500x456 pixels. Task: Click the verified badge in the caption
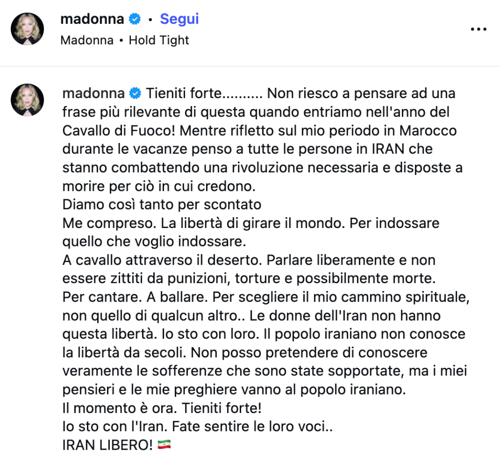[134, 92]
